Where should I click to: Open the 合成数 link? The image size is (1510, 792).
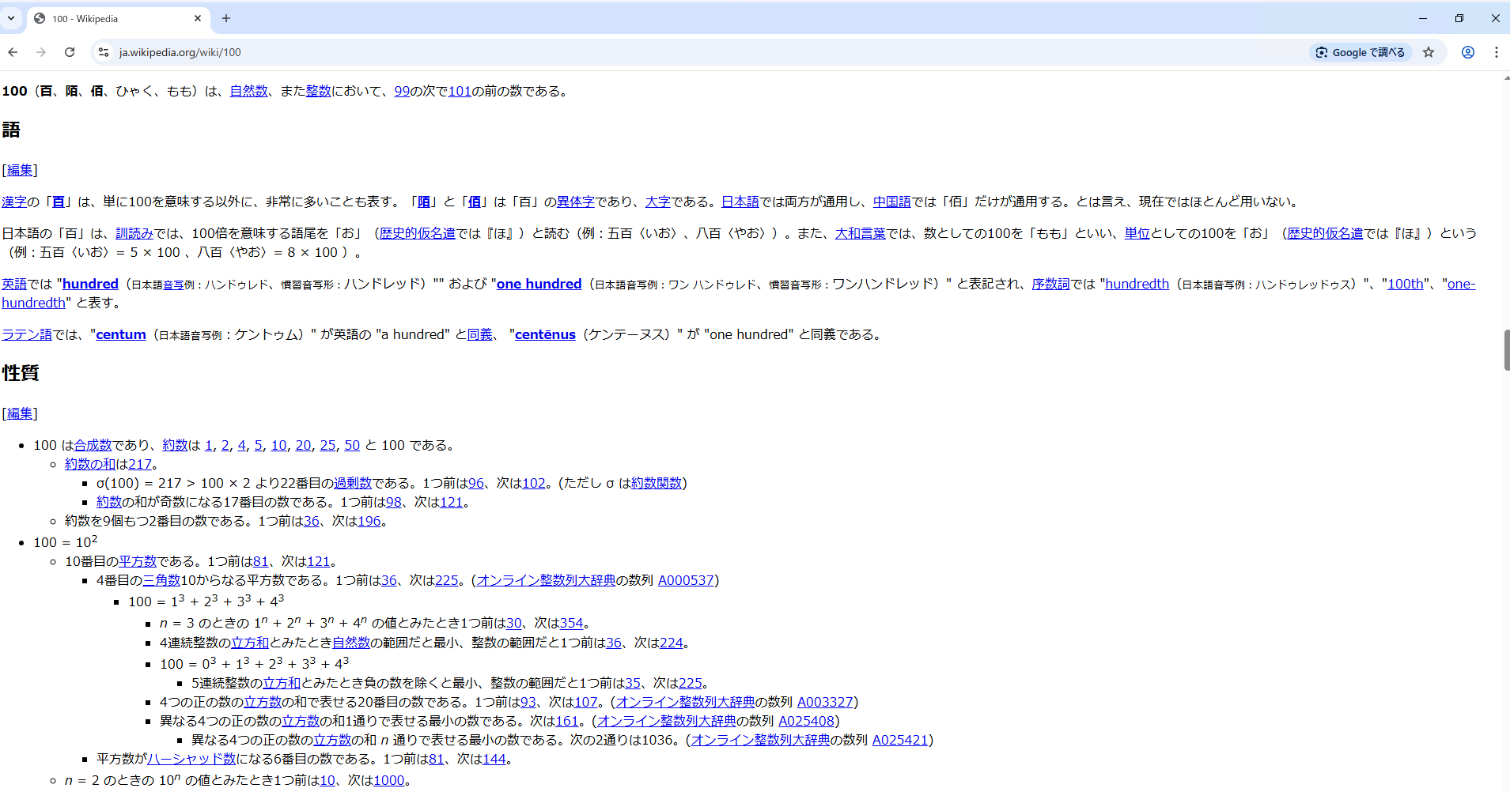tap(93, 445)
